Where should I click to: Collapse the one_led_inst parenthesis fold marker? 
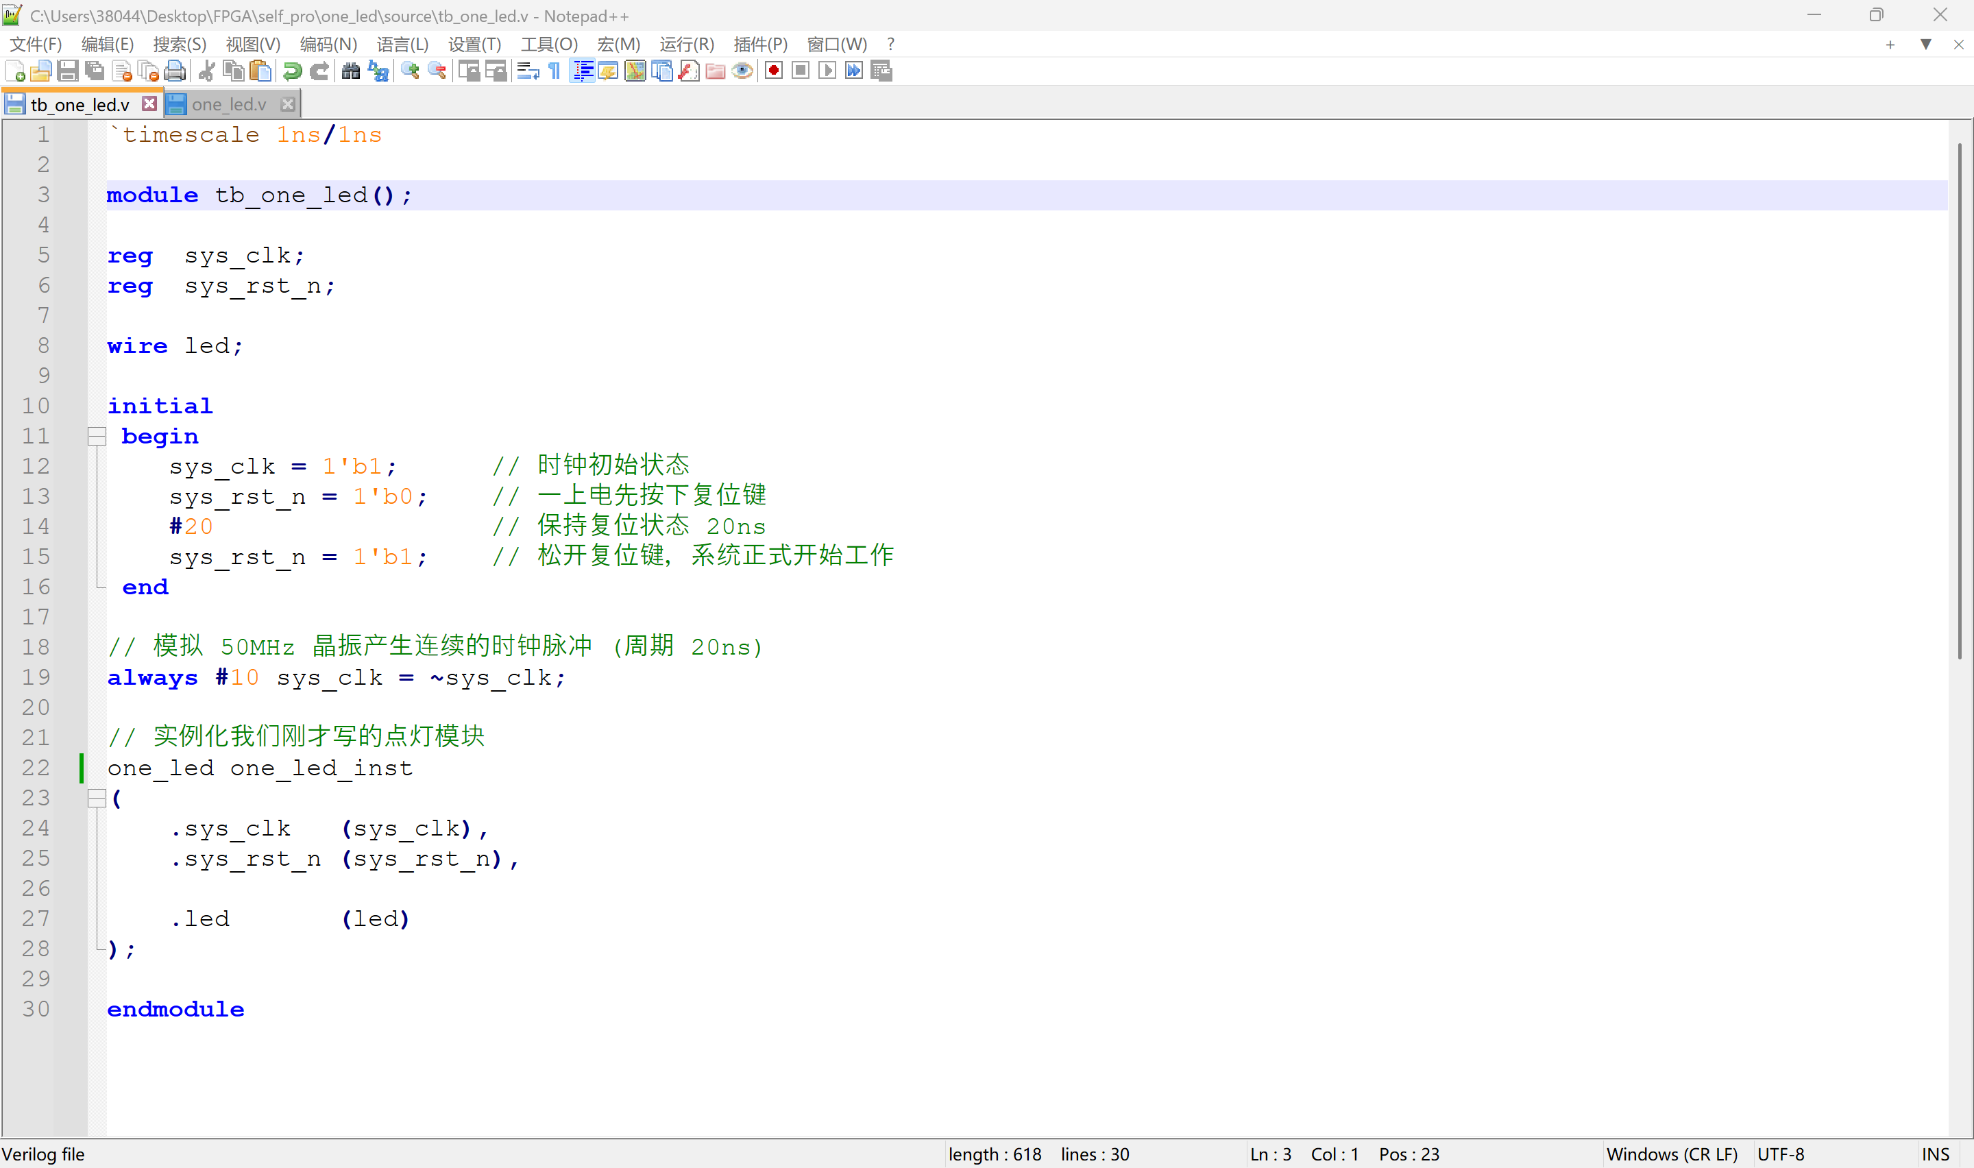coord(97,798)
